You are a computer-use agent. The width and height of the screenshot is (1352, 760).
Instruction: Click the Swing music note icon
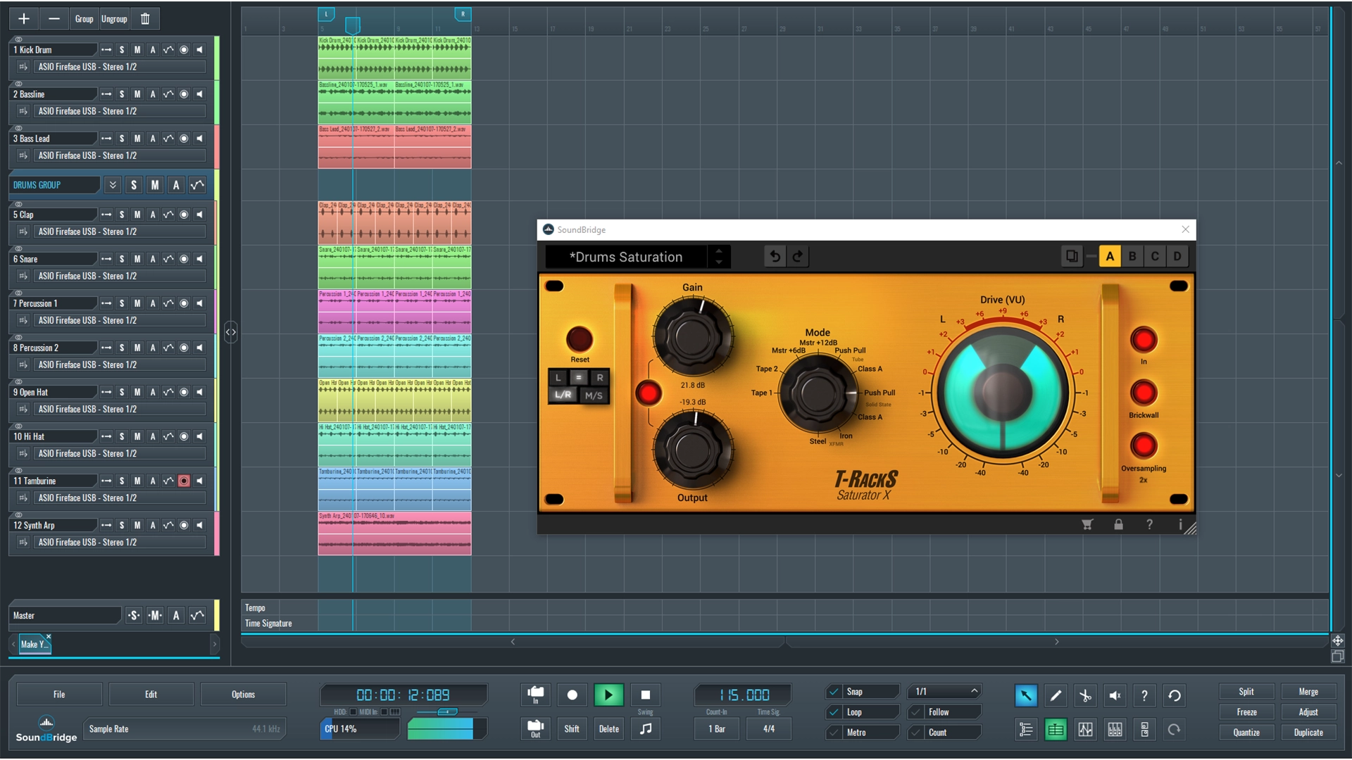tap(646, 728)
